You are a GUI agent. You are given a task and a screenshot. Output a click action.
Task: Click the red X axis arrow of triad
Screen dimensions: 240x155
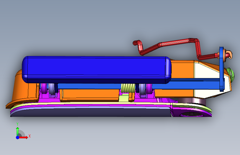click(x=23, y=137)
